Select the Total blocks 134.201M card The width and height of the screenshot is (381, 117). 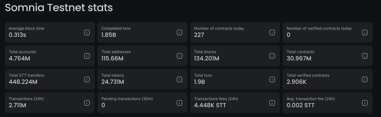click(x=235, y=56)
